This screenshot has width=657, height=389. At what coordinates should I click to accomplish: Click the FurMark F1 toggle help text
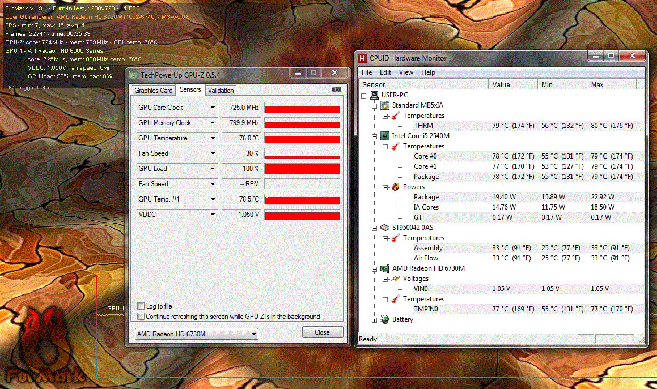coord(28,88)
